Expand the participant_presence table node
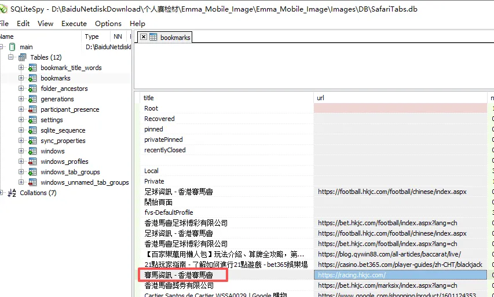Viewport: 494px width, 297px height. coord(21,109)
